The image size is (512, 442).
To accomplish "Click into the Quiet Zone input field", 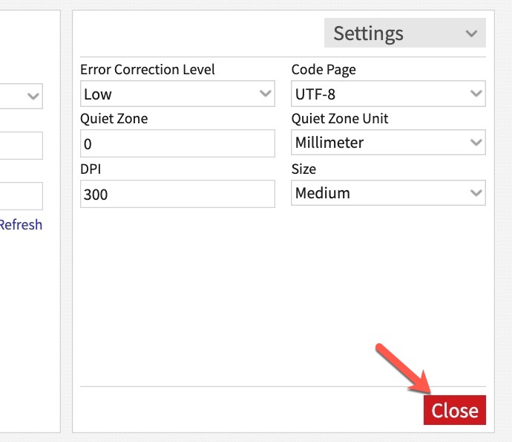I will [x=177, y=143].
